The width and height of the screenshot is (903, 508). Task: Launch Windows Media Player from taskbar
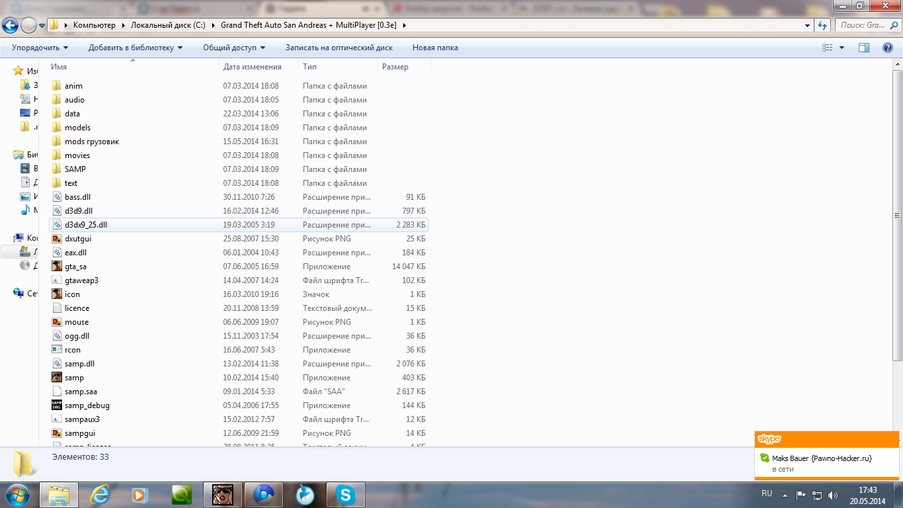click(x=139, y=494)
